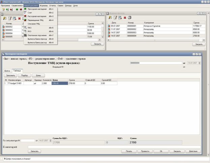Click the left journal vertical scrollbar down arrow
The width and height of the screenshot is (210, 163).
click(x=102, y=37)
